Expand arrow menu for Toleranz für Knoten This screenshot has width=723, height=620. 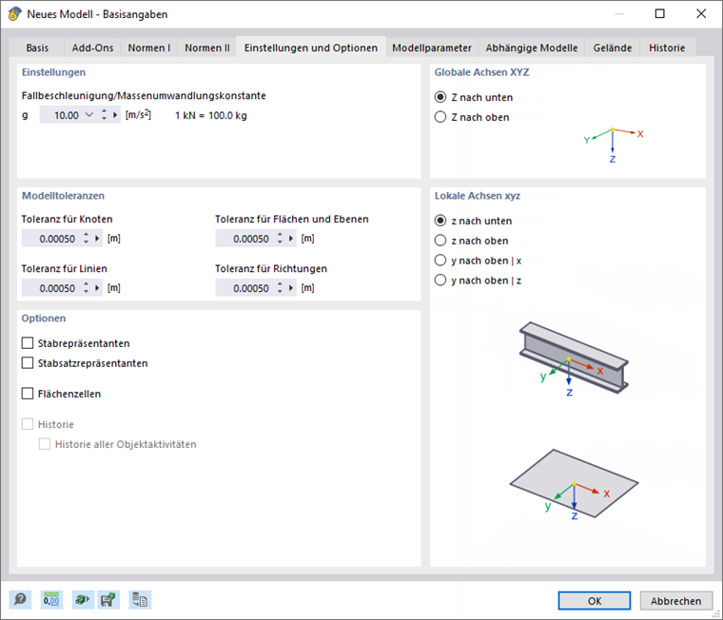pyautogui.click(x=97, y=239)
